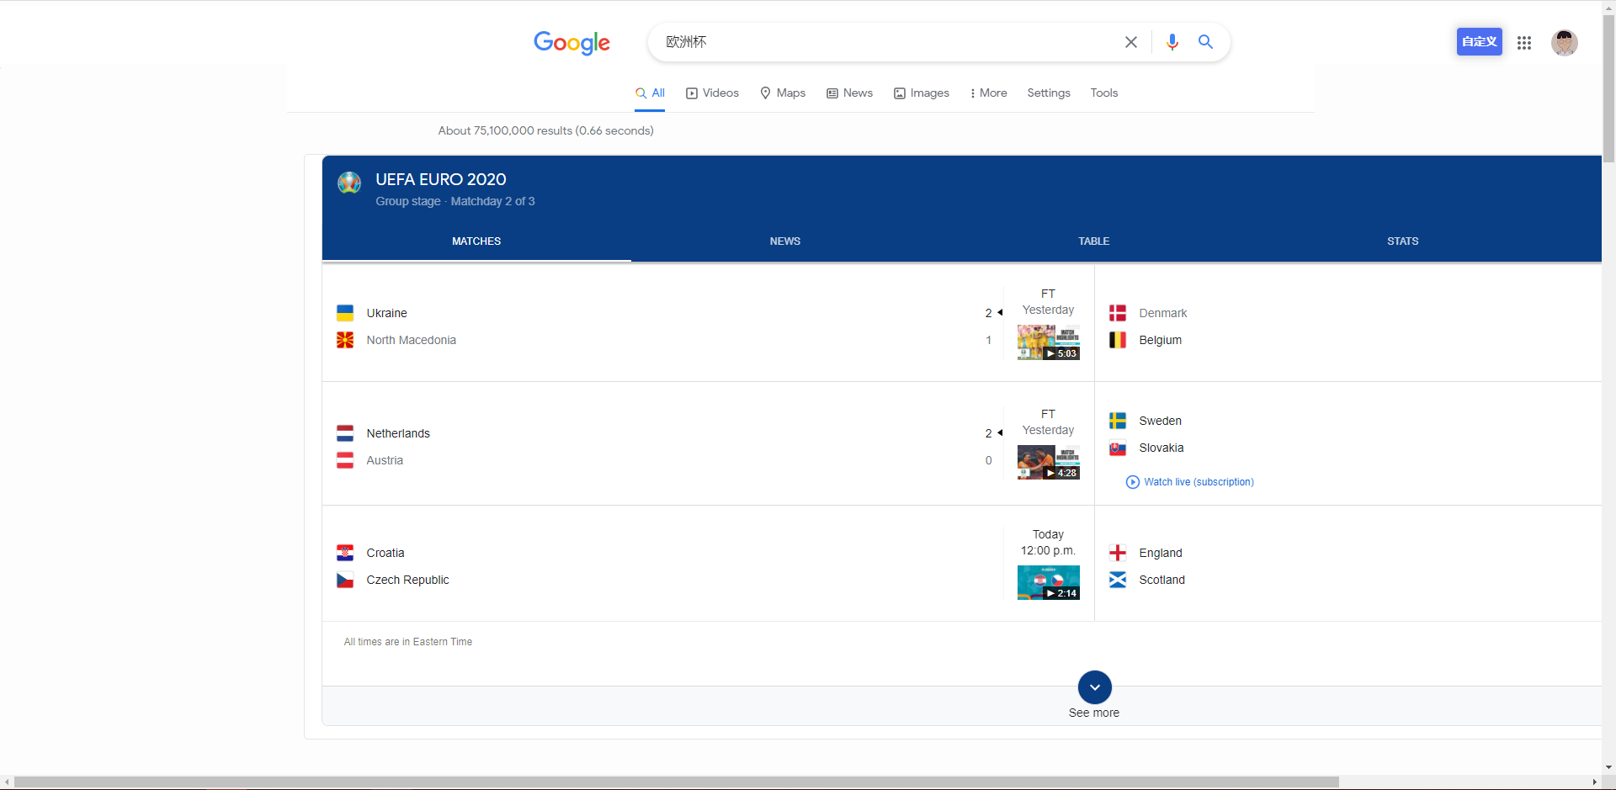Open the Google apps grid icon

[1523, 43]
